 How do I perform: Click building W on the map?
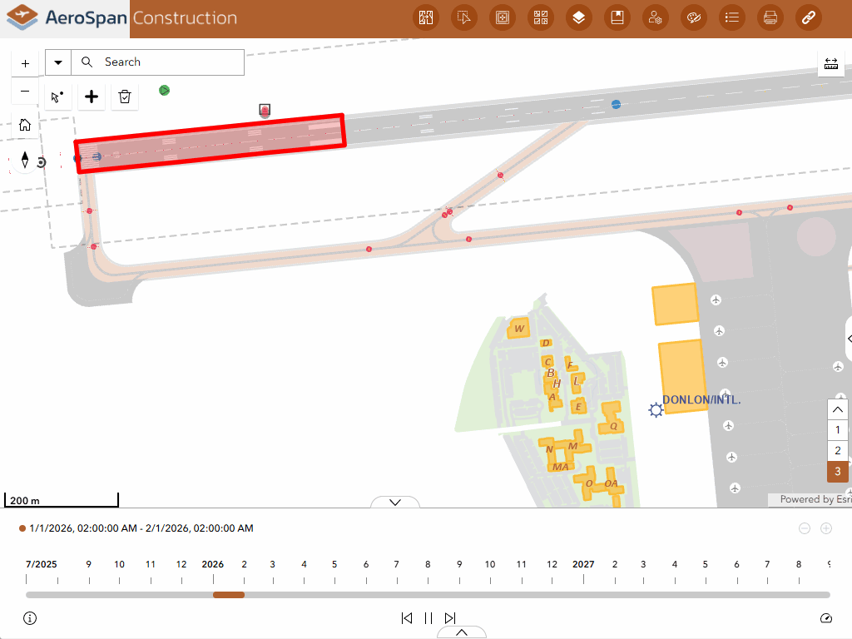(518, 328)
